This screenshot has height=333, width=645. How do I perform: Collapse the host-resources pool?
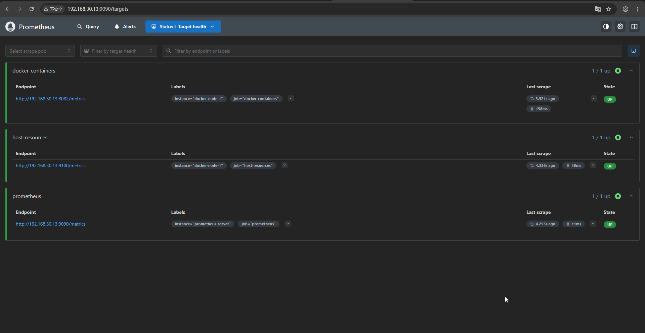(x=632, y=137)
